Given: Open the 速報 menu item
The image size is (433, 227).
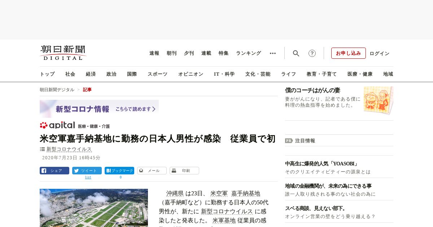Looking at the screenshot, I should coord(154,53).
